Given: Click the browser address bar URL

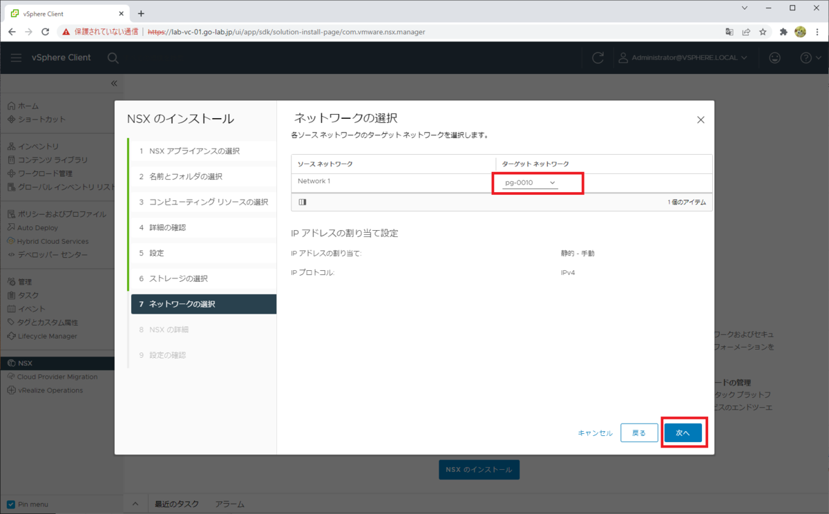Looking at the screenshot, I should click(287, 32).
